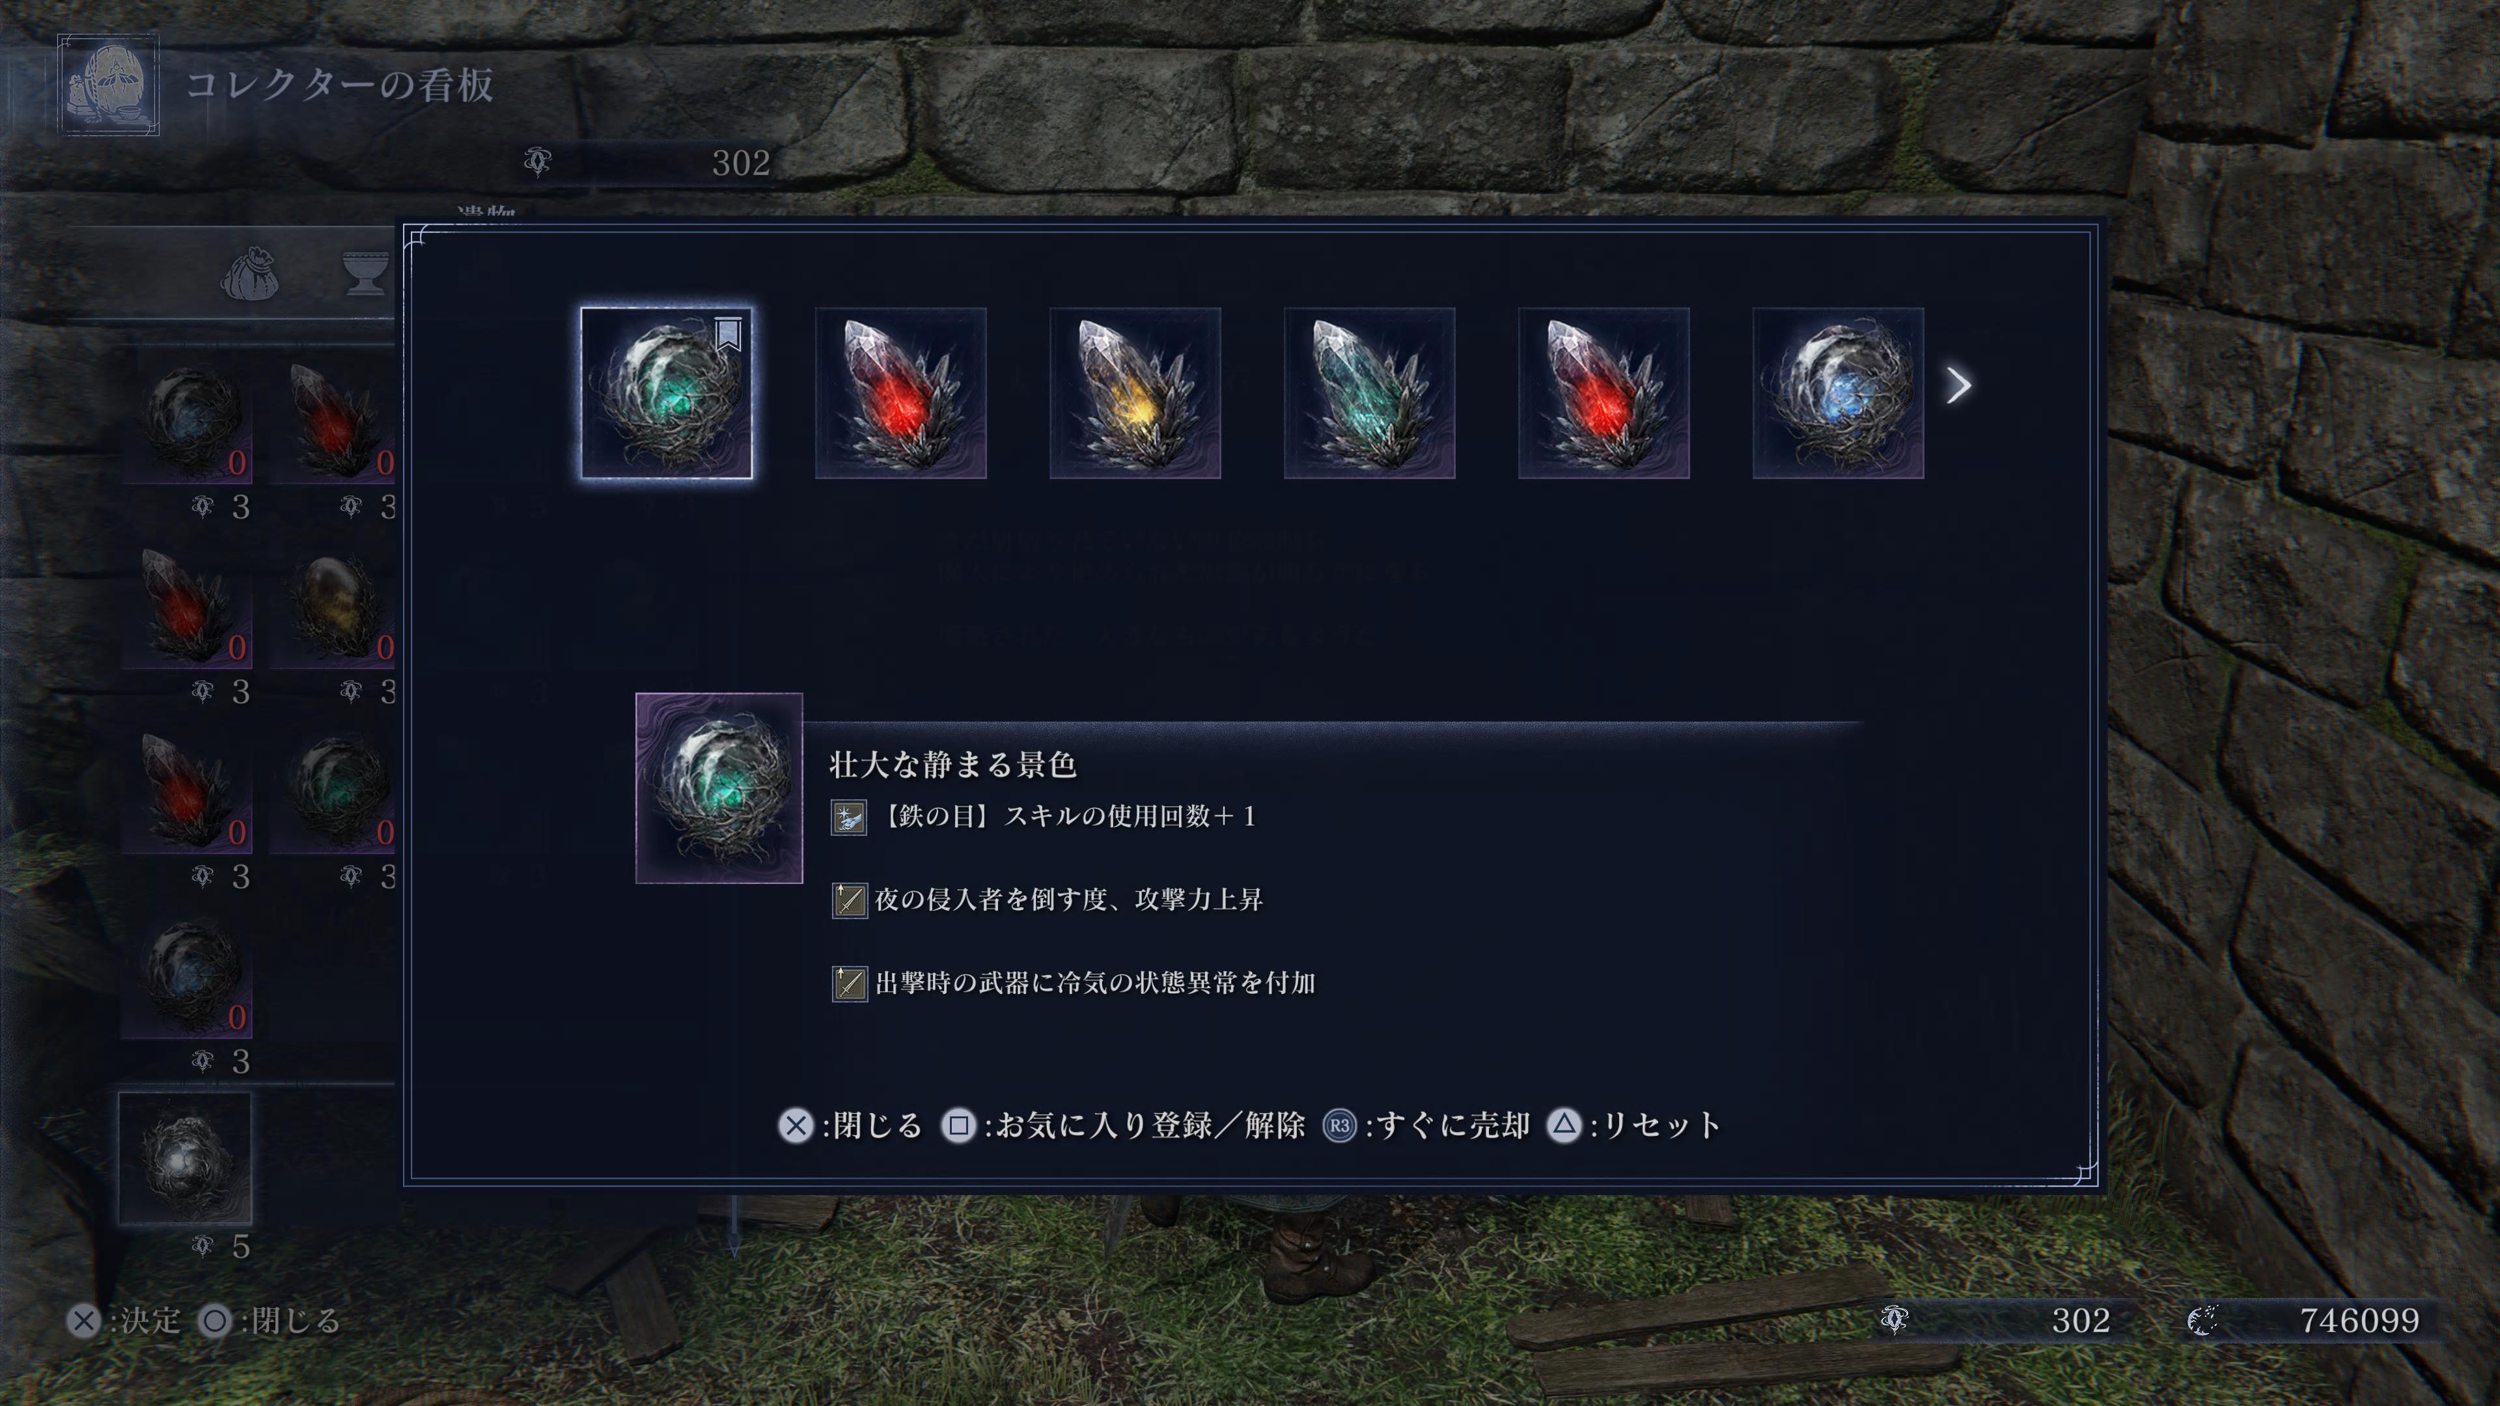Image resolution: width=2500 pixels, height=1406 pixels.
Task: Click the リセット triangle prompt
Action: pyautogui.click(x=1634, y=1125)
